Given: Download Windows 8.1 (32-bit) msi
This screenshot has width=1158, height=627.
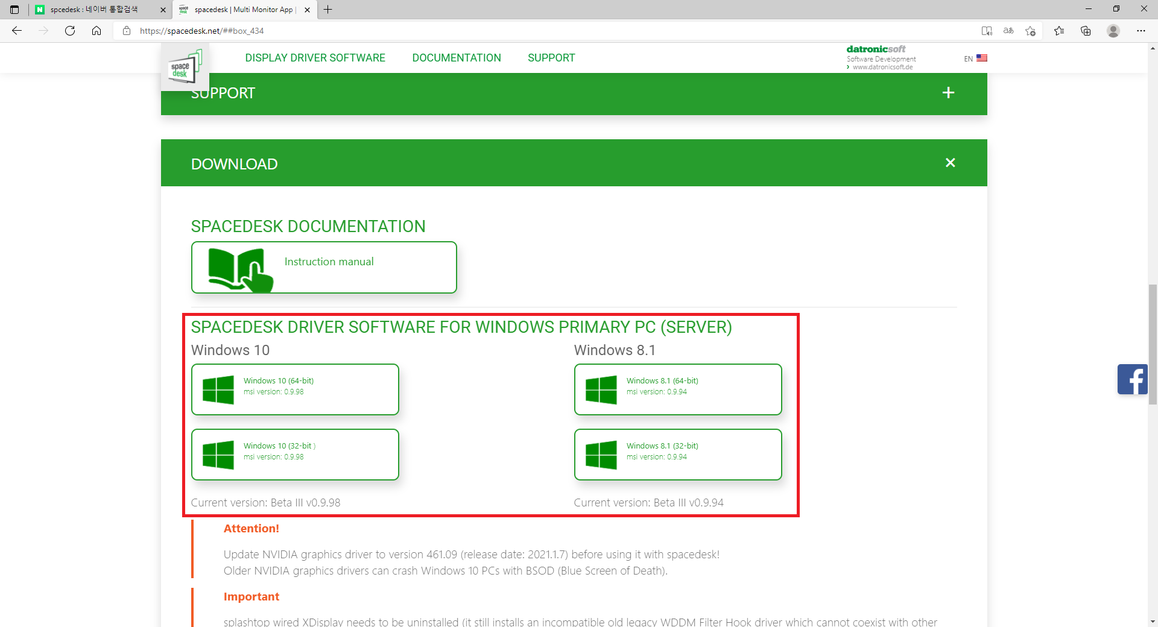Looking at the screenshot, I should click(678, 455).
